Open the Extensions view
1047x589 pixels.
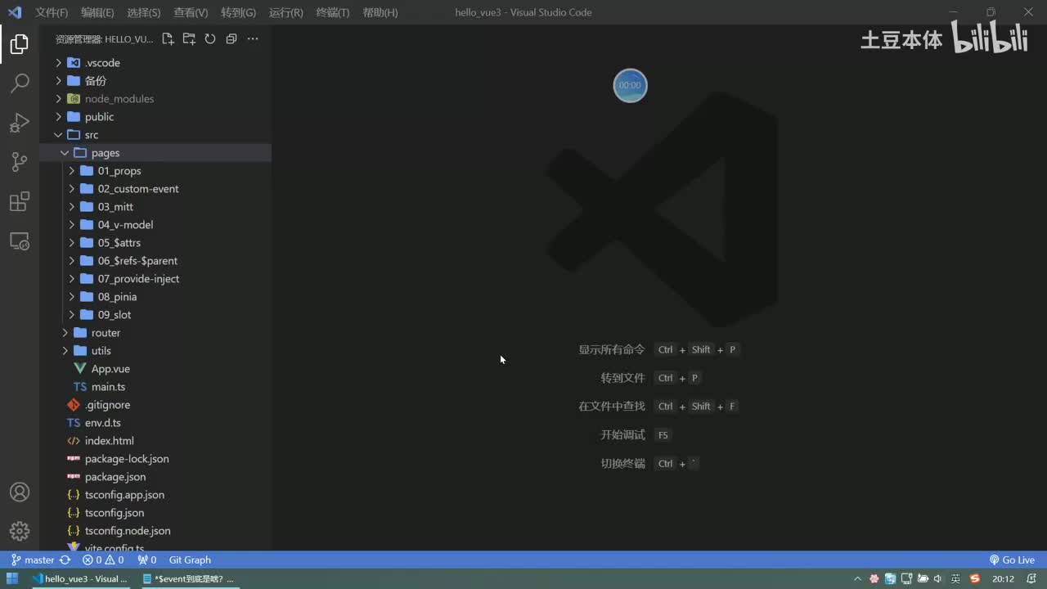click(x=20, y=201)
